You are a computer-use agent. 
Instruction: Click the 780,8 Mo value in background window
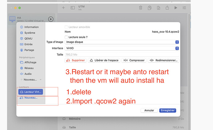178,128
